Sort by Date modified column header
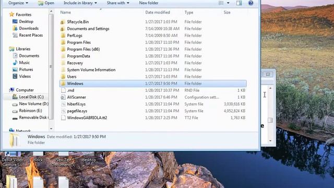 click(158, 13)
